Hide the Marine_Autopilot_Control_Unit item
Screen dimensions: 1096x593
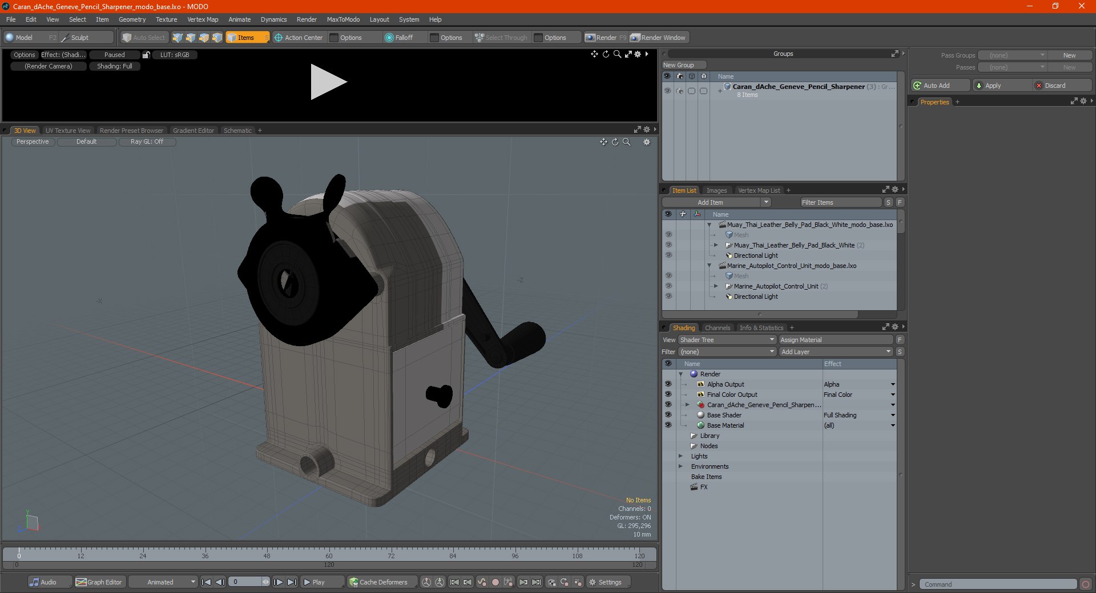[668, 286]
